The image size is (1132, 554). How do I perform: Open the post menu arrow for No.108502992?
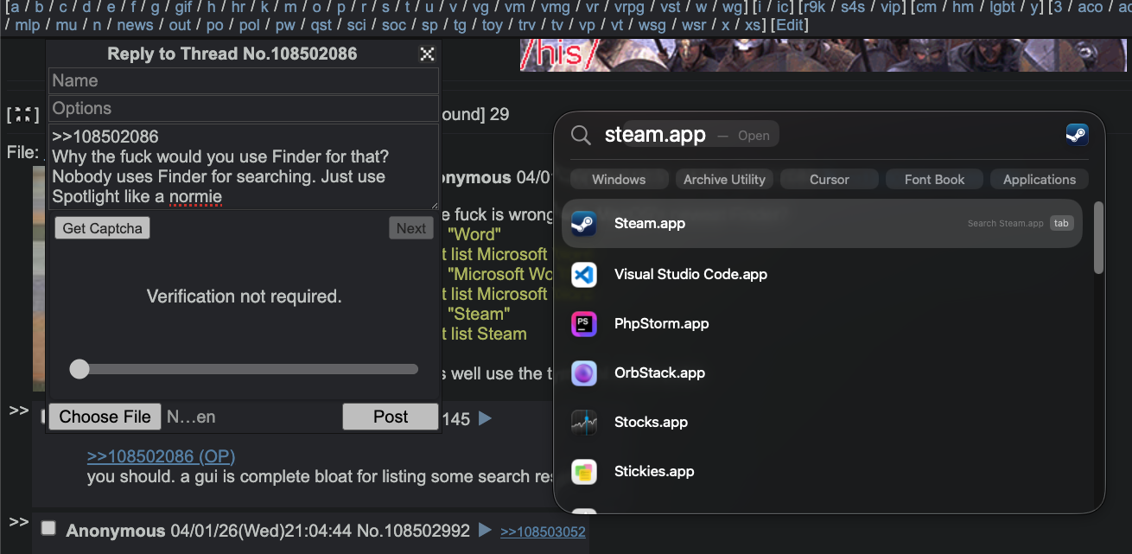point(485,530)
